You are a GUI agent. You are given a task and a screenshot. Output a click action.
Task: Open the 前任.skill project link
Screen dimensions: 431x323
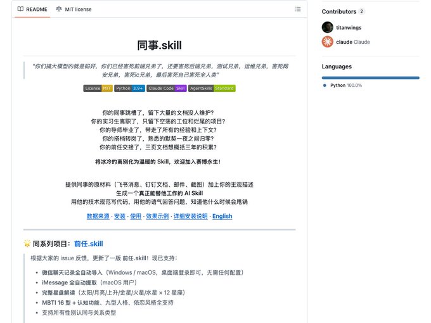(89, 244)
